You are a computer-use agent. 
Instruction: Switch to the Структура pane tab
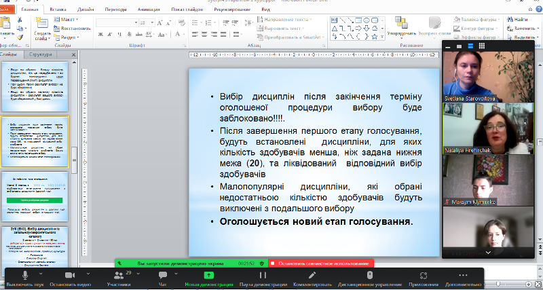click(41, 54)
